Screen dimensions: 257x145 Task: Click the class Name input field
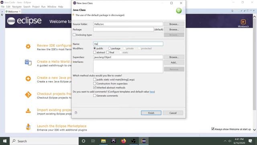coord(128,44)
